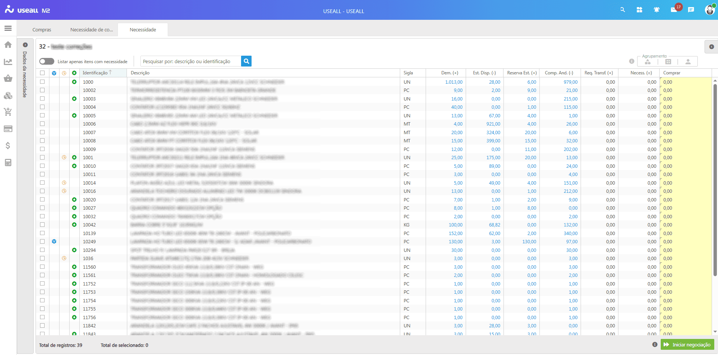Open the shopping basket module icon
The image size is (718, 355).
pyautogui.click(x=8, y=78)
